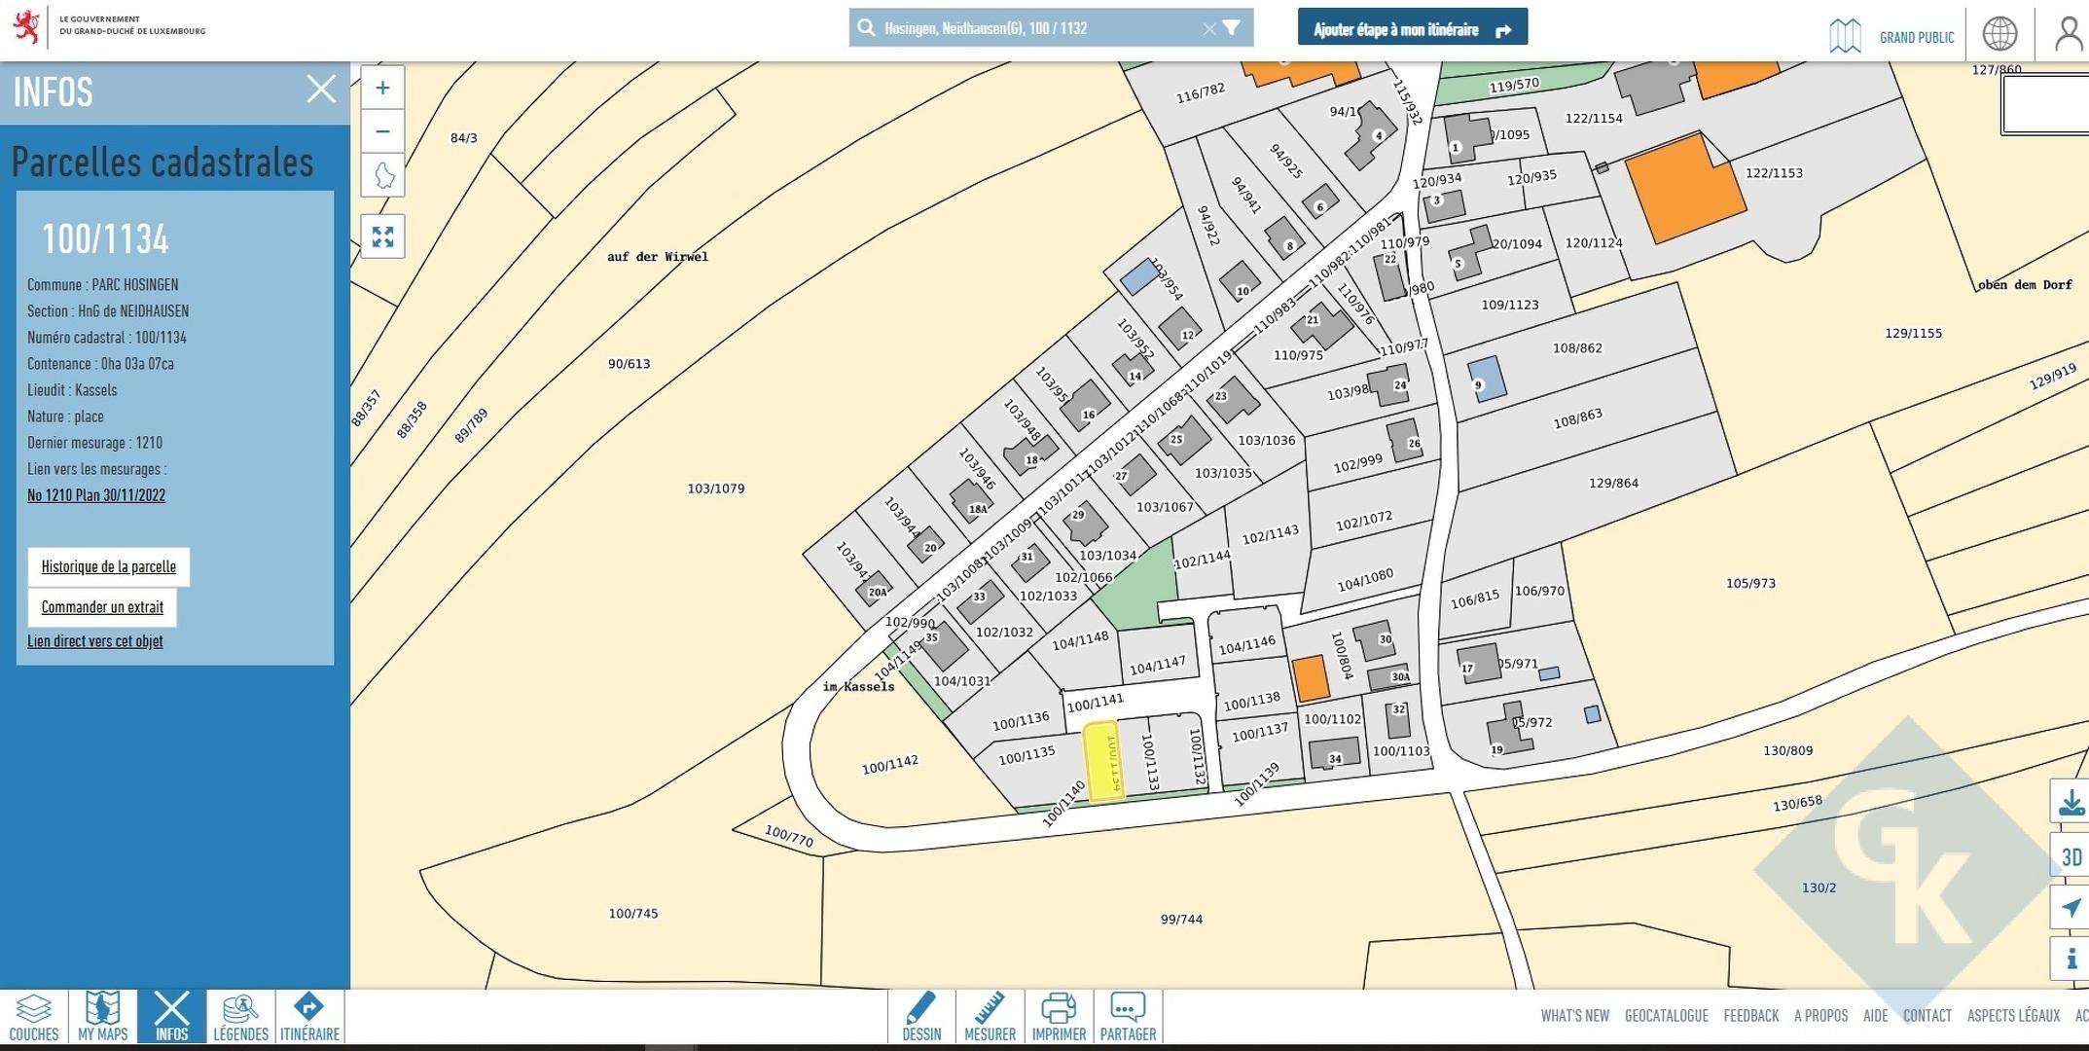Toggle the Infos tab

click(x=172, y=1017)
